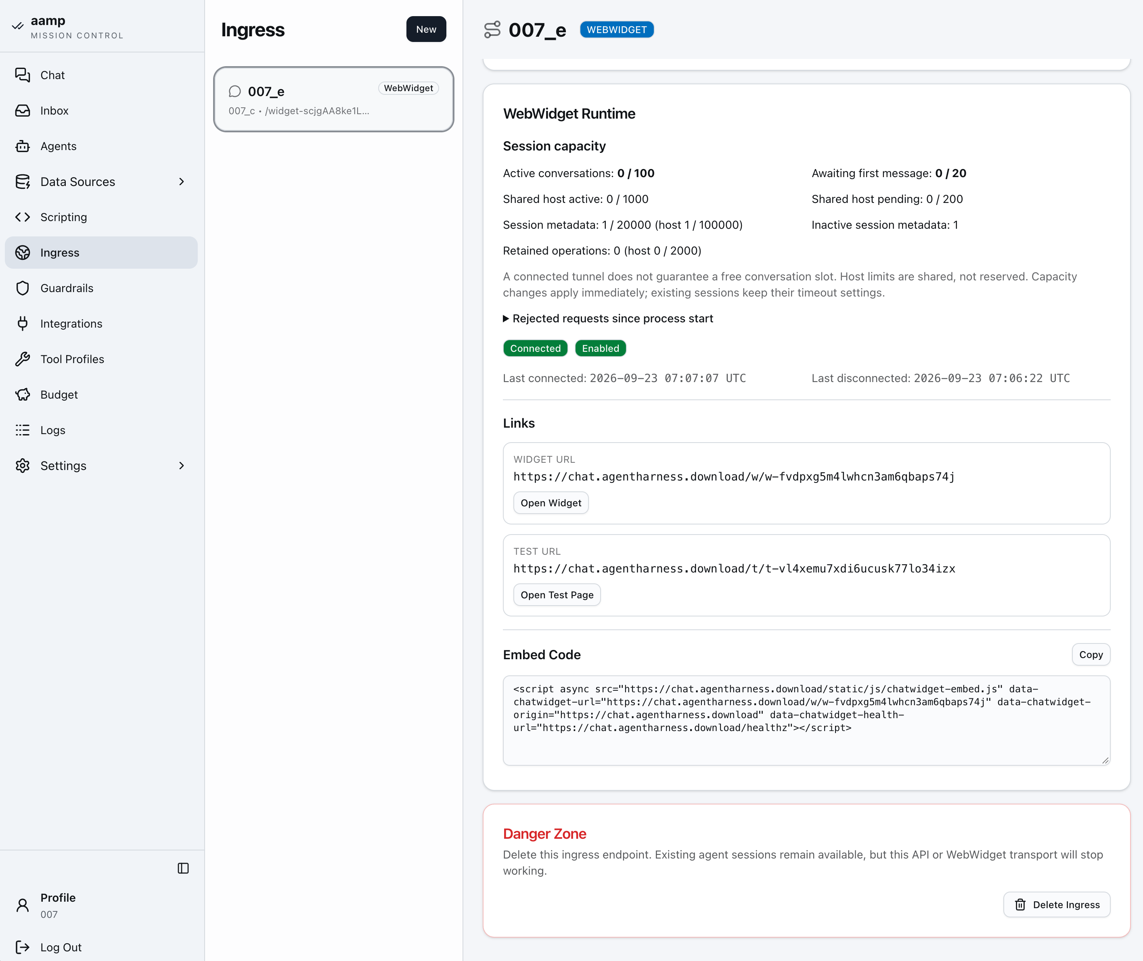Click the Logs list icon

(22, 430)
